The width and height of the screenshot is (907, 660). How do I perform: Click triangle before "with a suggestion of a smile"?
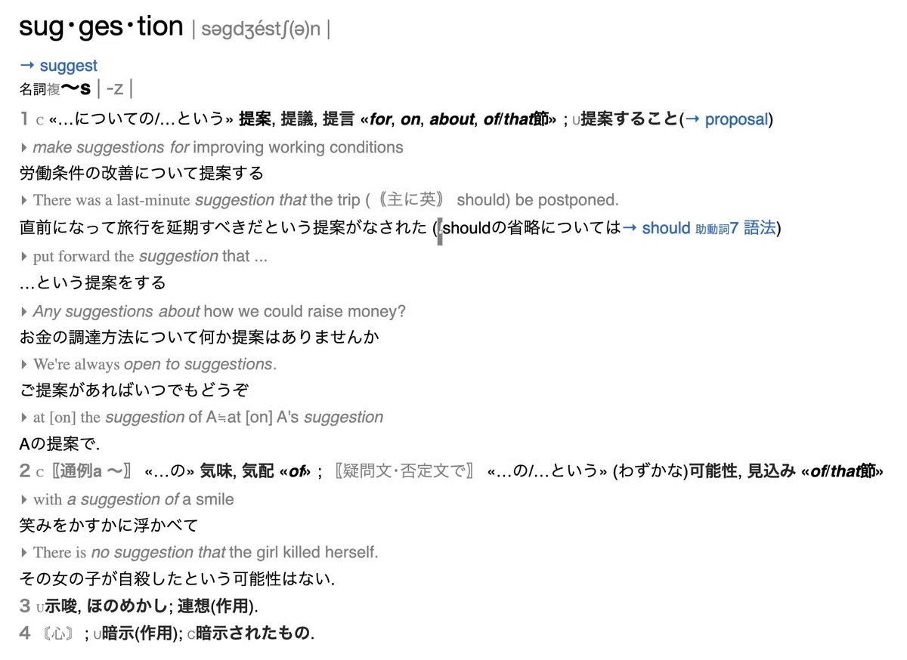(x=24, y=500)
